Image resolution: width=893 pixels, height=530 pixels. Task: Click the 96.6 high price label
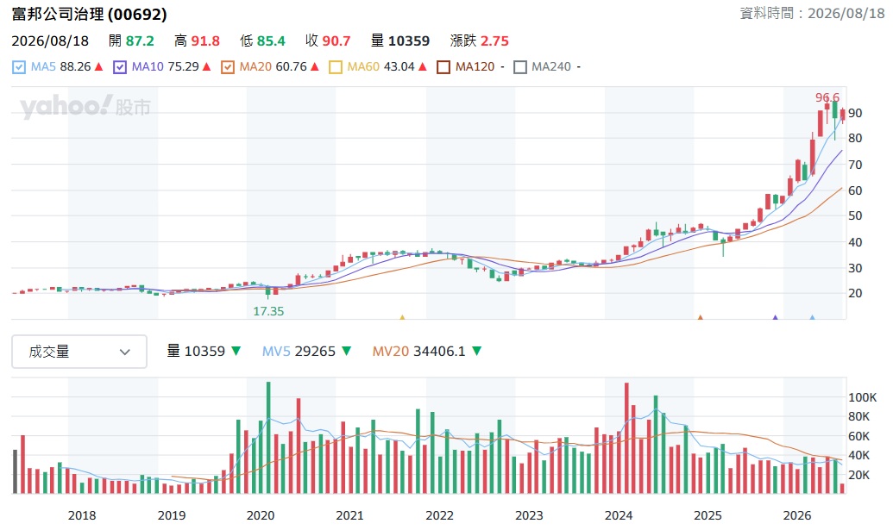coord(827,97)
